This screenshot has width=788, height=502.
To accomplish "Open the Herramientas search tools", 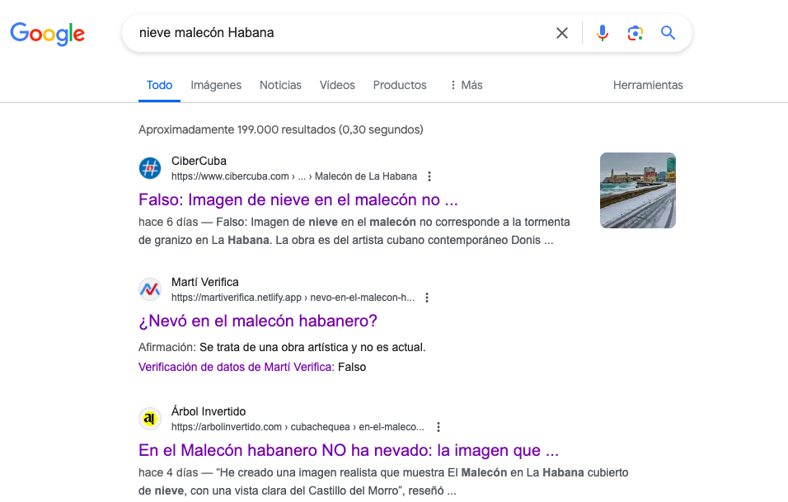I will click(x=648, y=85).
